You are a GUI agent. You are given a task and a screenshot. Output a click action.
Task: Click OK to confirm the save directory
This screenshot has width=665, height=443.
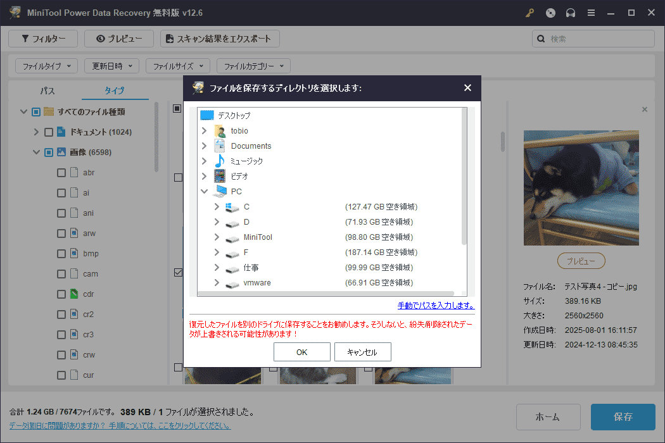click(302, 352)
